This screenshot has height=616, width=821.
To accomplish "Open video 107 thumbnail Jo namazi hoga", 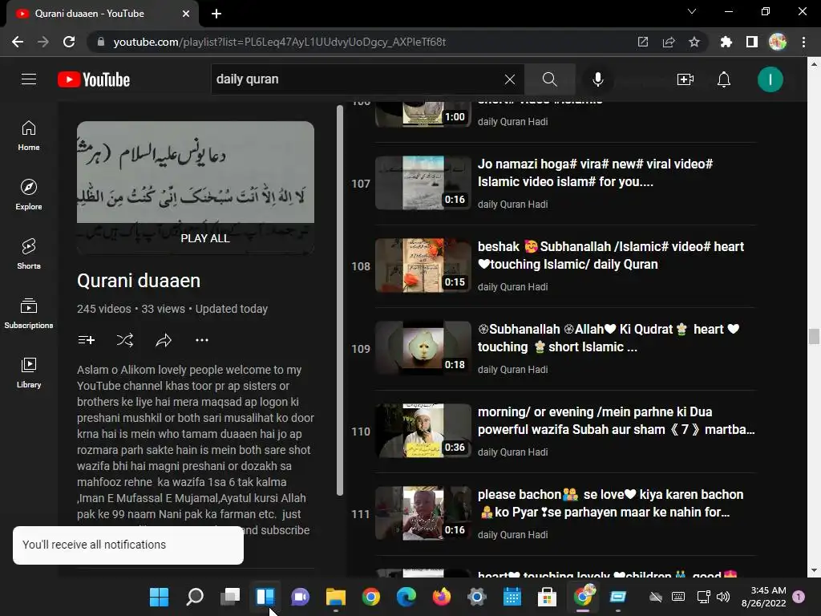I will [x=423, y=183].
